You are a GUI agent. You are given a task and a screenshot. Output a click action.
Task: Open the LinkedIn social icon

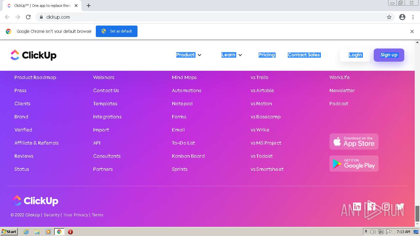[x=357, y=206]
